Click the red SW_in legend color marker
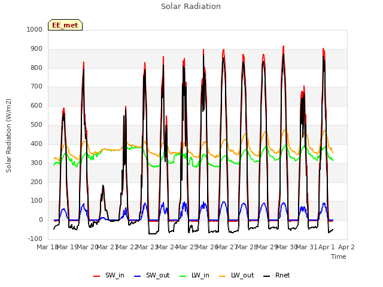The width and height of the screenshot is (383, 287). [97, 276]
